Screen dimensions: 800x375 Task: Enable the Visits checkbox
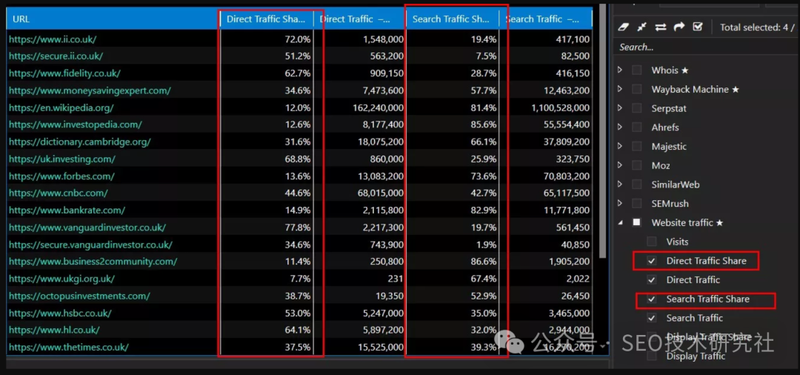coord(651,242)
